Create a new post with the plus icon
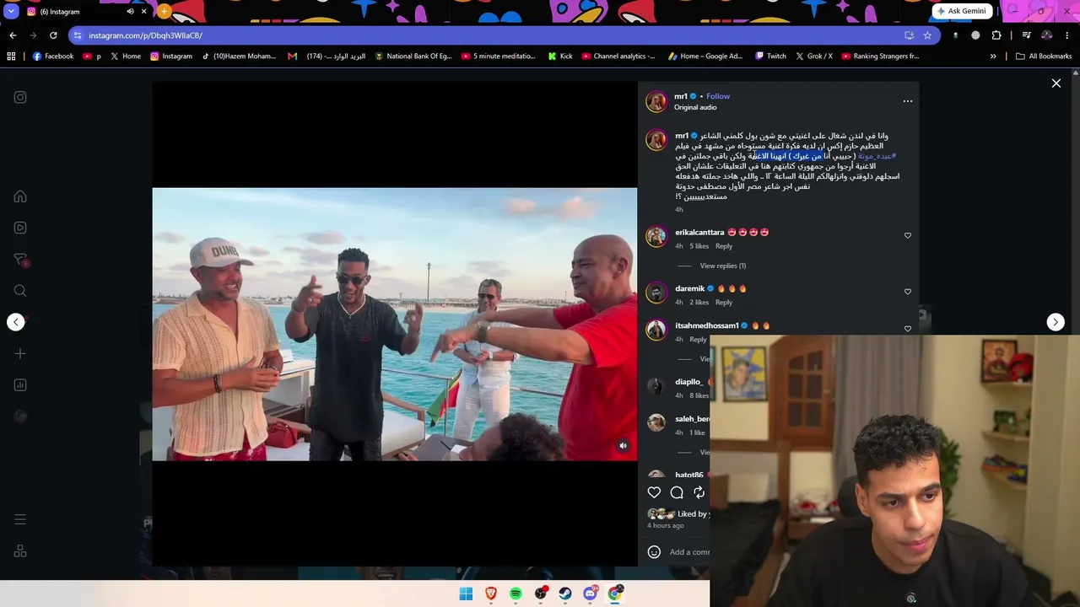This screenshot has width=1080, height=607. [20, 353]
